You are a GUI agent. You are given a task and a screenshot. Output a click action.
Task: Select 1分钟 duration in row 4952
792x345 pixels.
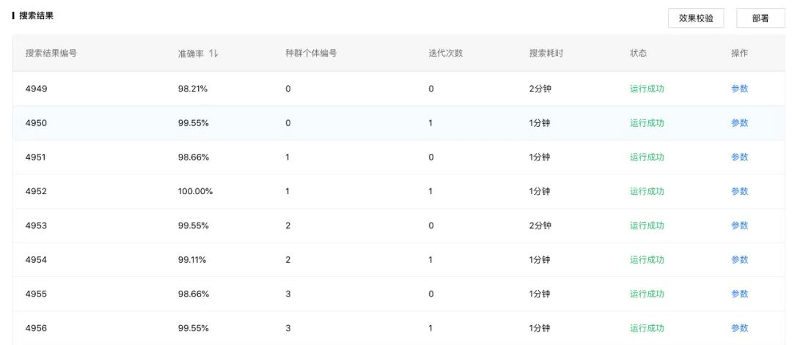540,192
